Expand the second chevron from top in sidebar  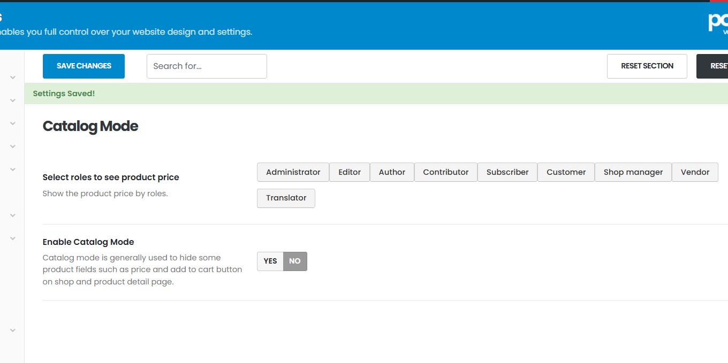[x=13, y=101]
